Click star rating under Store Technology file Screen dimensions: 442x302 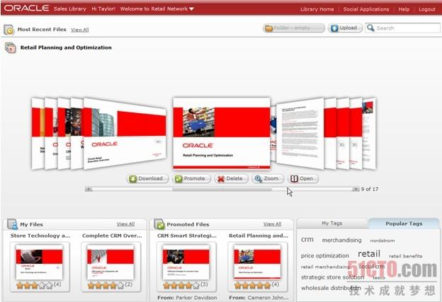pos(35,286)
